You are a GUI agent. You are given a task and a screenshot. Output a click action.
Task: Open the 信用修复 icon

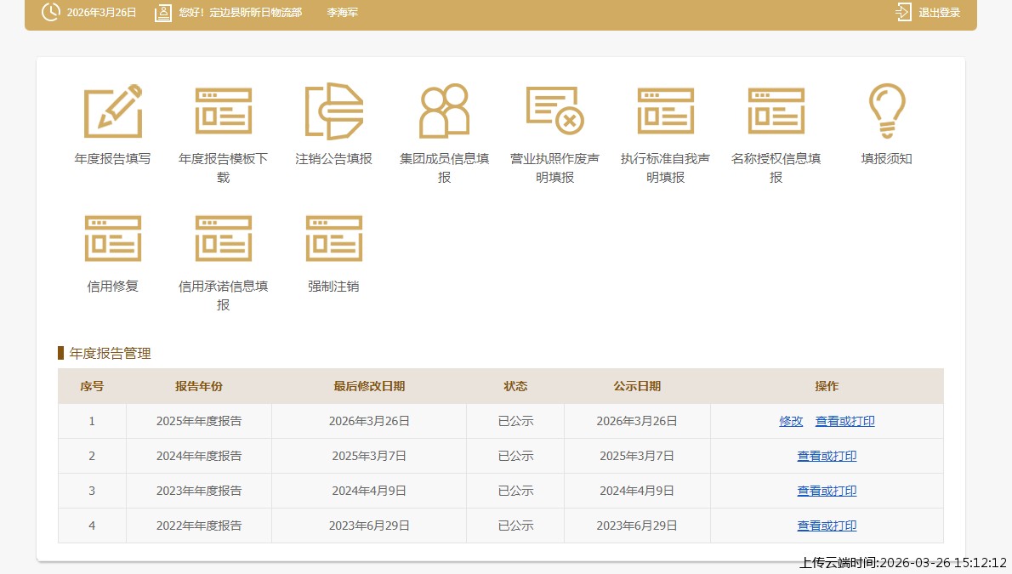[112, 239]
